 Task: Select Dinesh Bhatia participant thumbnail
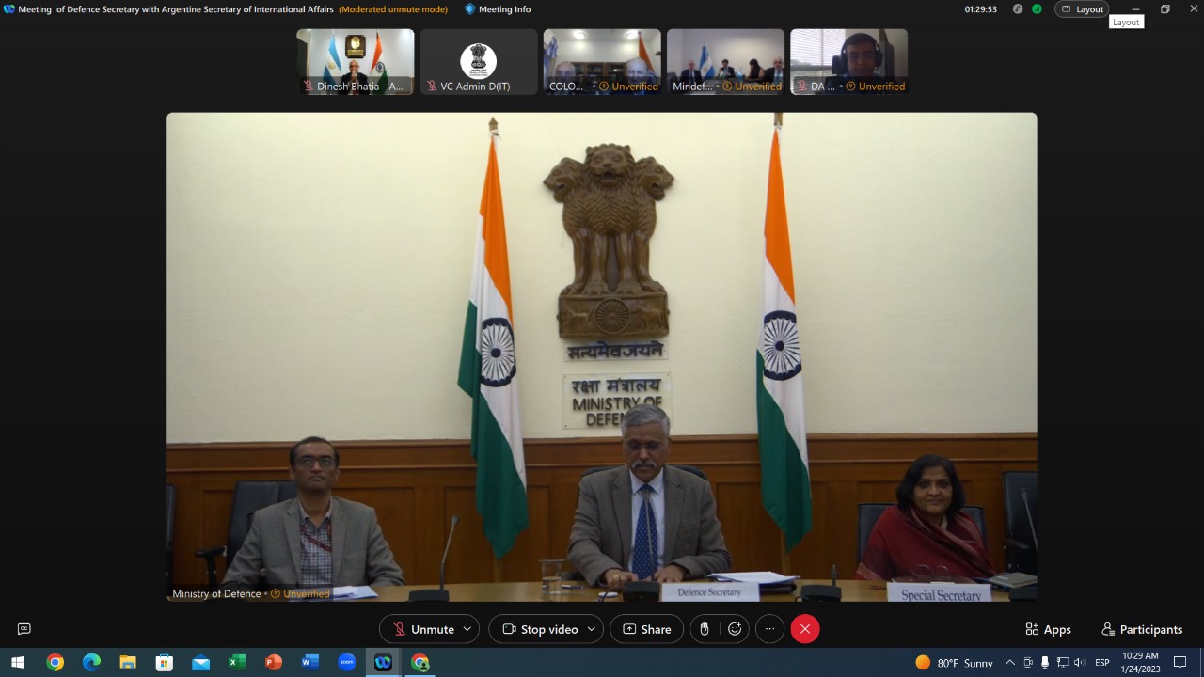click(356, 61)
